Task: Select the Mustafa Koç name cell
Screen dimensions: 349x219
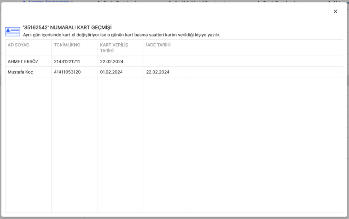Action: (20, 72)
